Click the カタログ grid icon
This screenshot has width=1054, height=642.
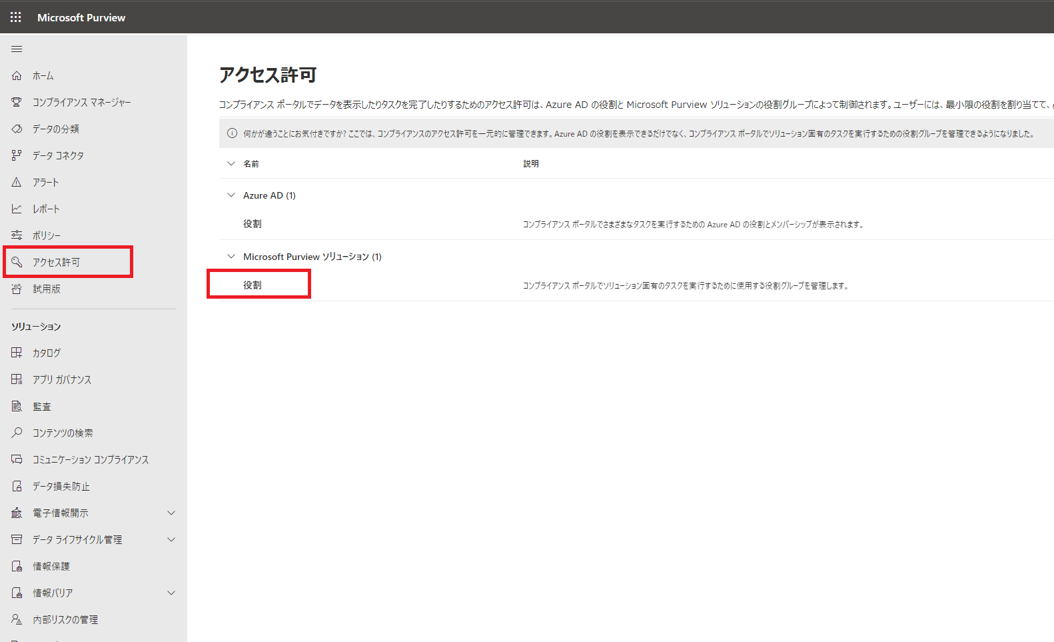pos(17,353)
